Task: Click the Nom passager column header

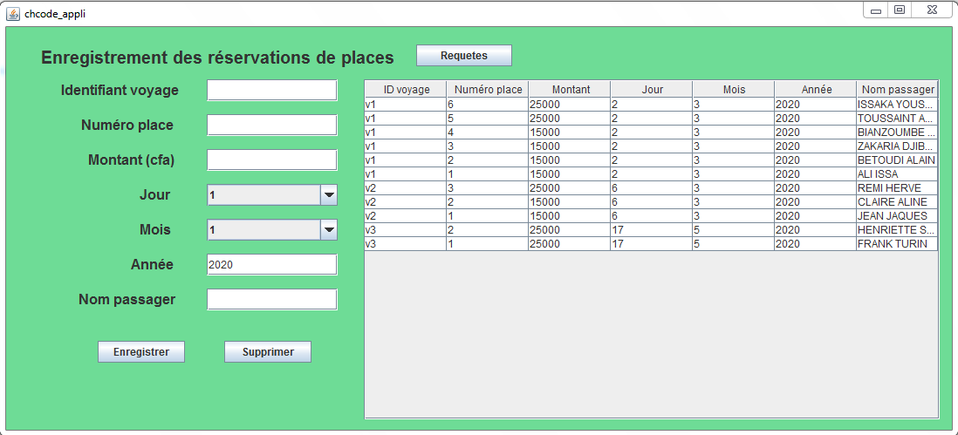Action: click(897, 89)
